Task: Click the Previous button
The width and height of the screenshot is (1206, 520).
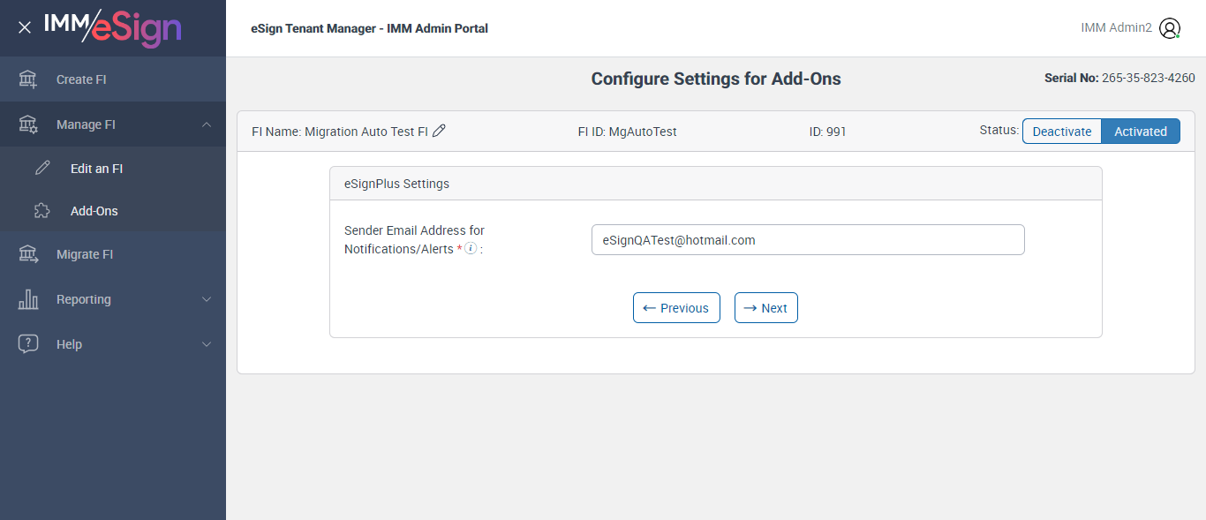Action: click(676, 308)
